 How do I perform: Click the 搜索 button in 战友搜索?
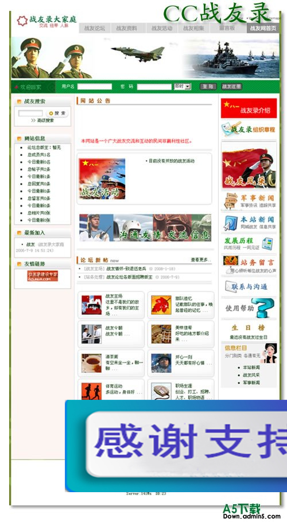[x=57, y=114]
